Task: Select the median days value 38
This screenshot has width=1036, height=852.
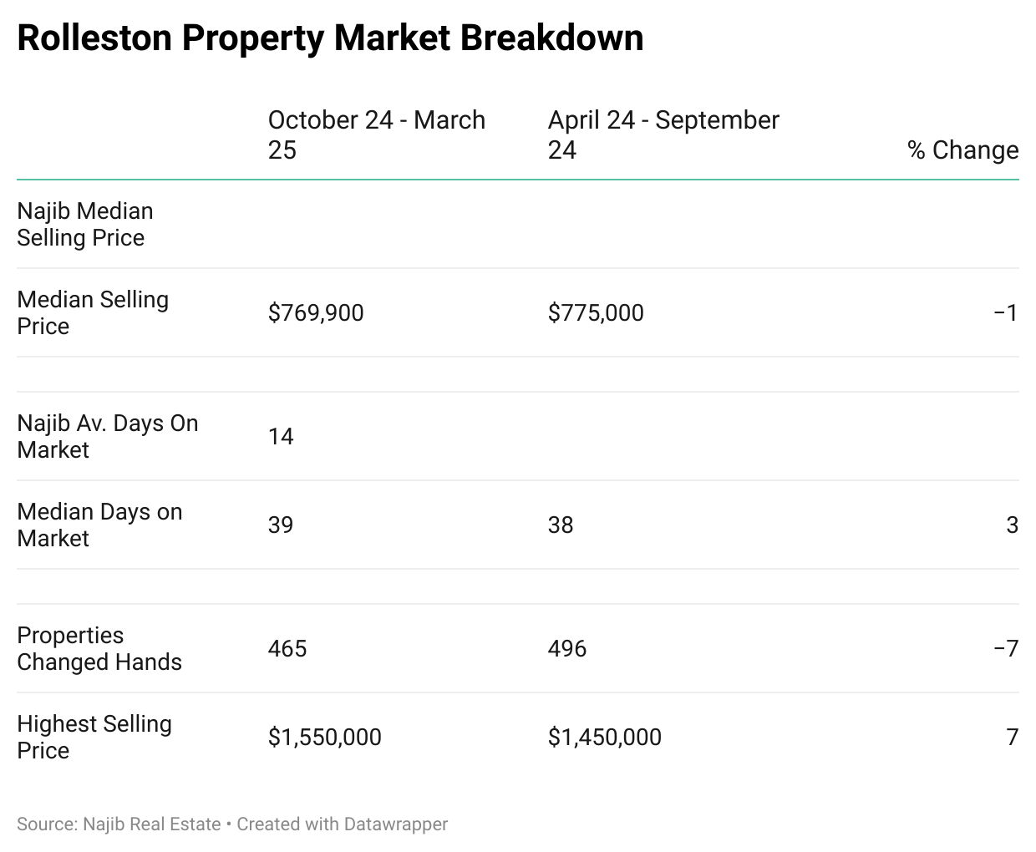Action: [561, 525]
